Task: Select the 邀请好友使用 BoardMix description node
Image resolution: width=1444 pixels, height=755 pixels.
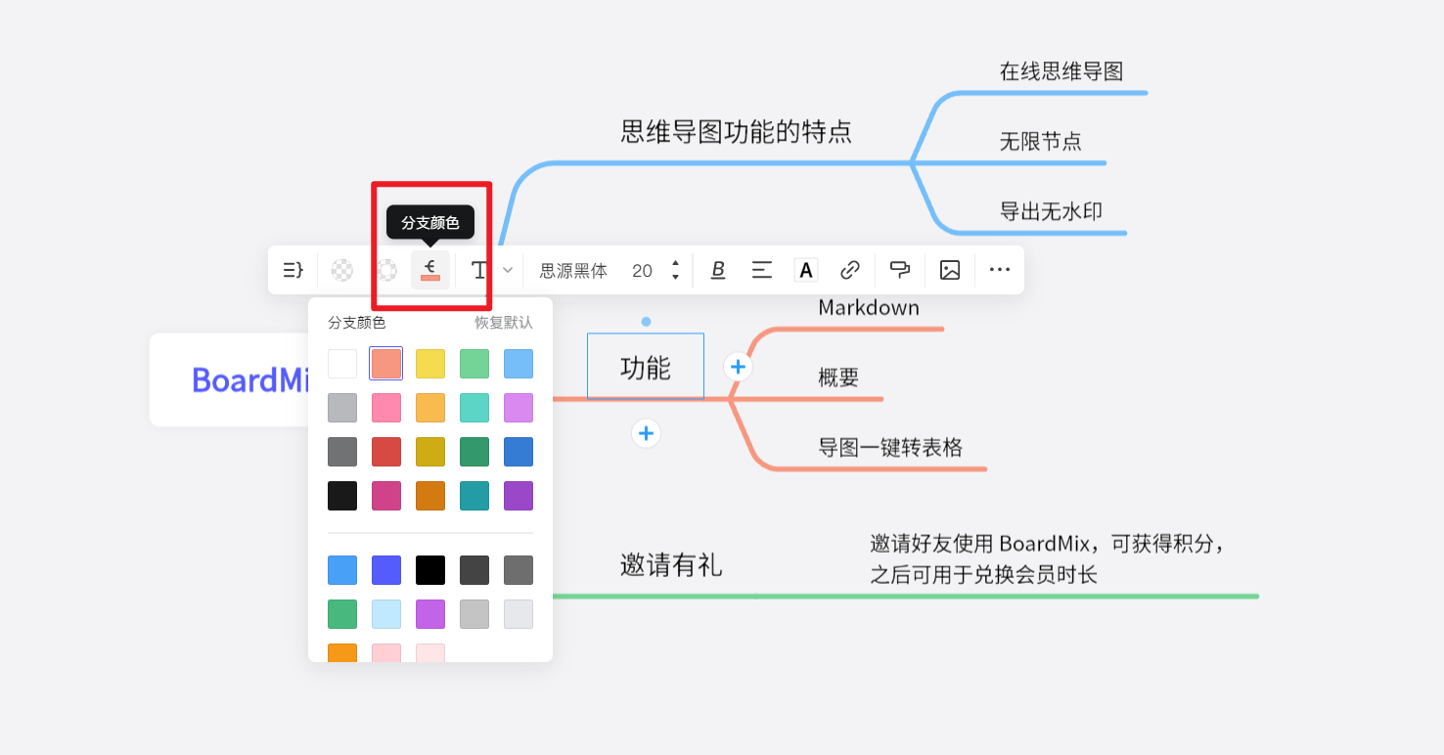Action: coord(1048,558)
